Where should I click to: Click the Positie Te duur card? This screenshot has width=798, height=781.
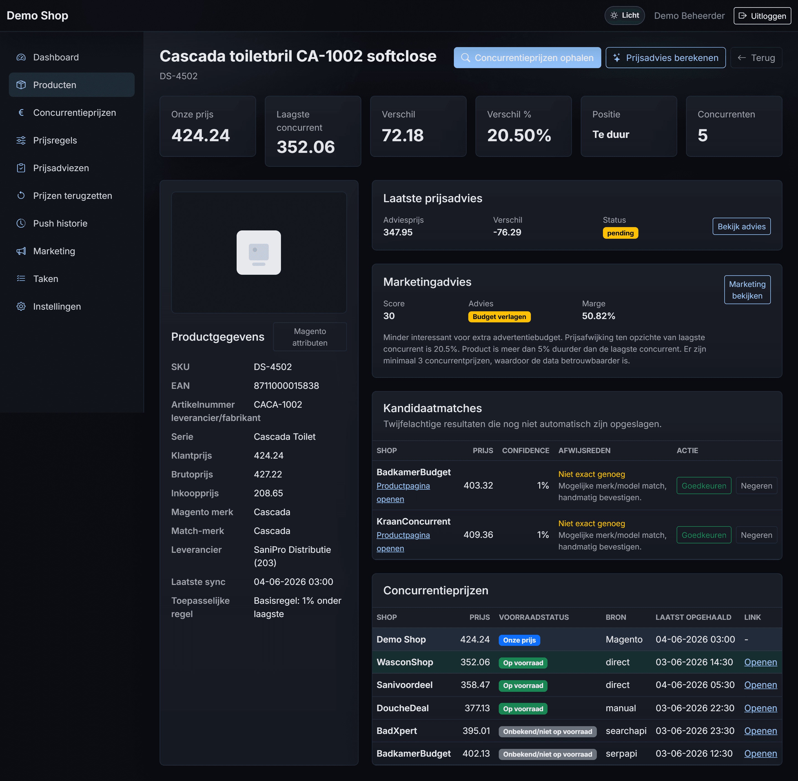pos(628,126)
